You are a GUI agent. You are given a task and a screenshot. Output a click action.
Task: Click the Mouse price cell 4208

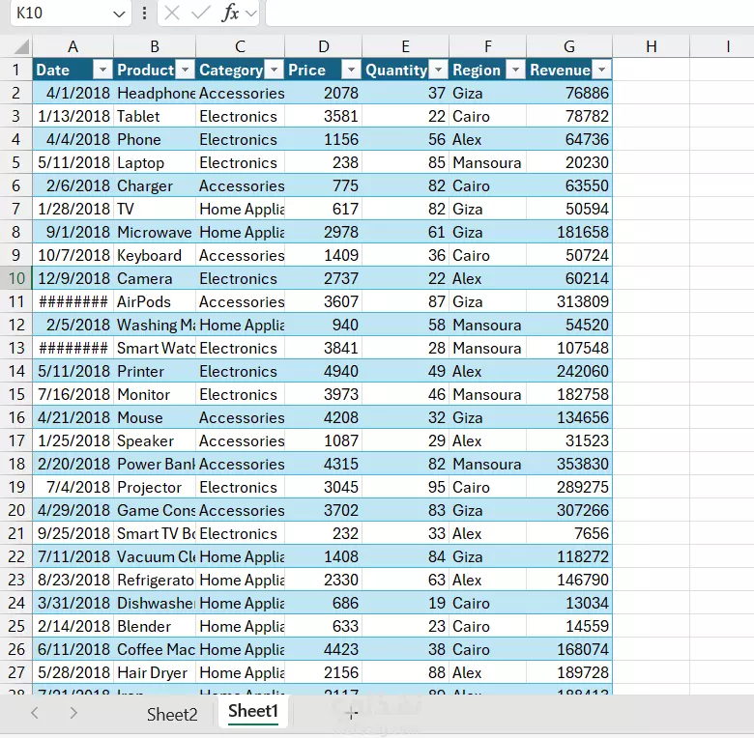pos(324,417)
